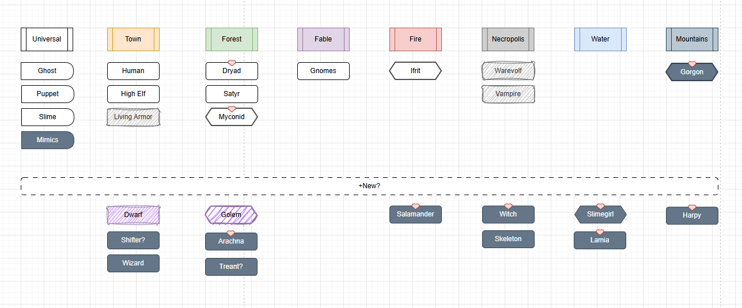Click the heart icon above Harpy
The image size is (742, 308).
pyautogui.click(x=692, y=207)
